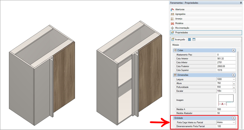Click the Movimentação arrows icon

coord(172,28)
